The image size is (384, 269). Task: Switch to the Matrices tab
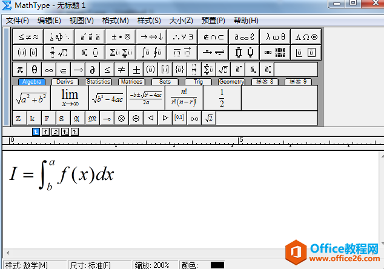pos(131,82)
